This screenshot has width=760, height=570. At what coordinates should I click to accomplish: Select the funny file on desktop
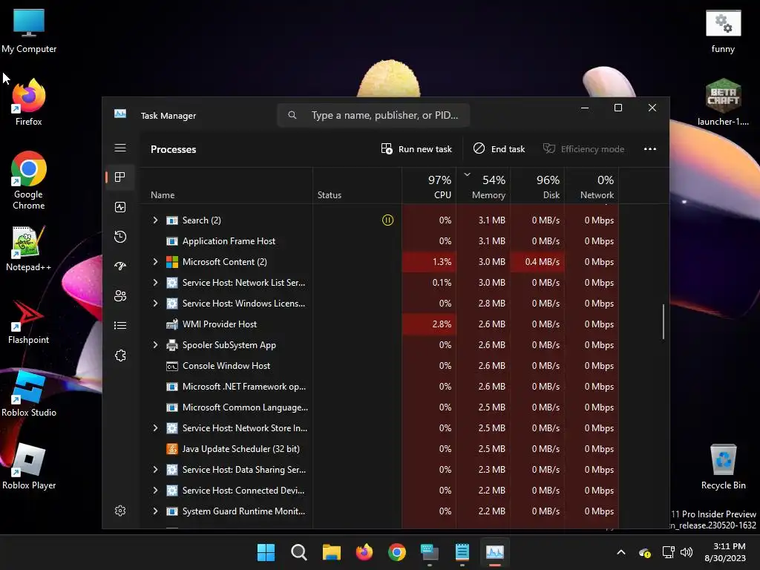pyautogui.click(x=723, y=31)
